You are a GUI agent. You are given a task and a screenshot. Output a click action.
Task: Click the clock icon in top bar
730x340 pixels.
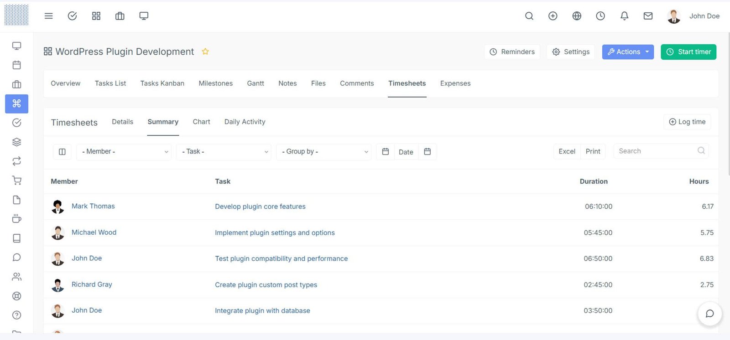click(600, 16)
